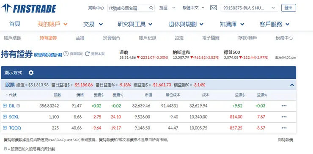Image resolution: width=313 pixels, height=154 pixels.
Task: Switch to 稅務中心 tab
Action: [x=284, y=38]
